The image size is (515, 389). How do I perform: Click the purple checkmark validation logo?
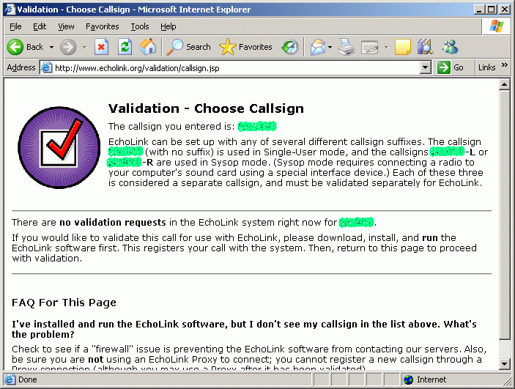point(59,147)
